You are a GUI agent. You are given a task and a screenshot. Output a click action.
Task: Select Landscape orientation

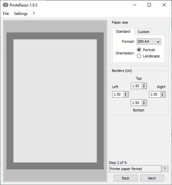(x=148, y=56)
